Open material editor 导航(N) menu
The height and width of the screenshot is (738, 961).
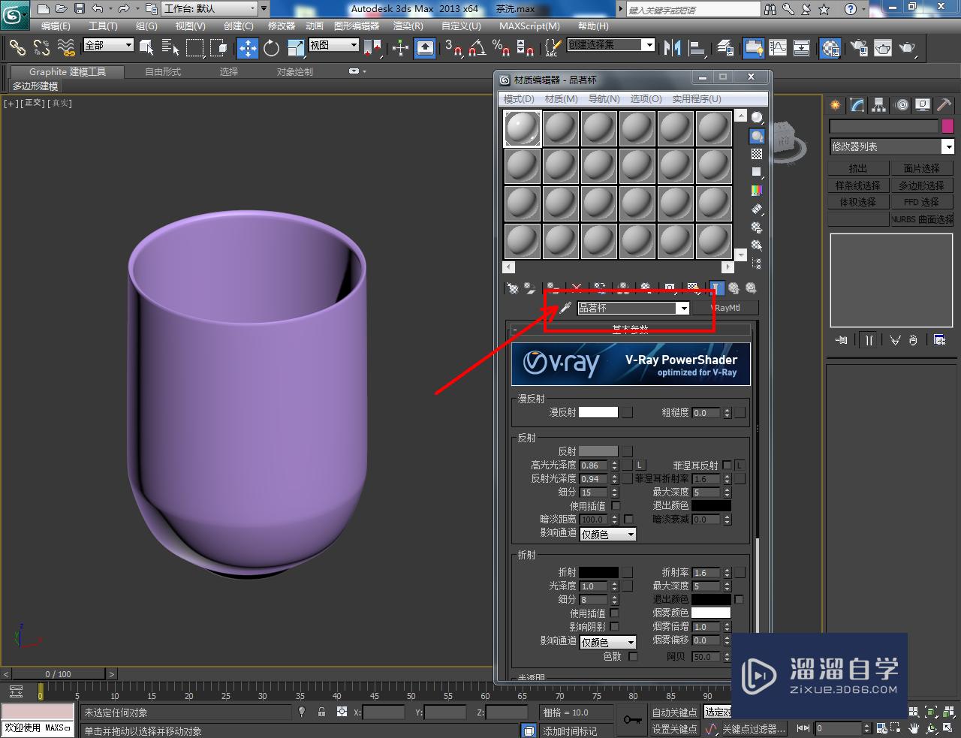604,99
